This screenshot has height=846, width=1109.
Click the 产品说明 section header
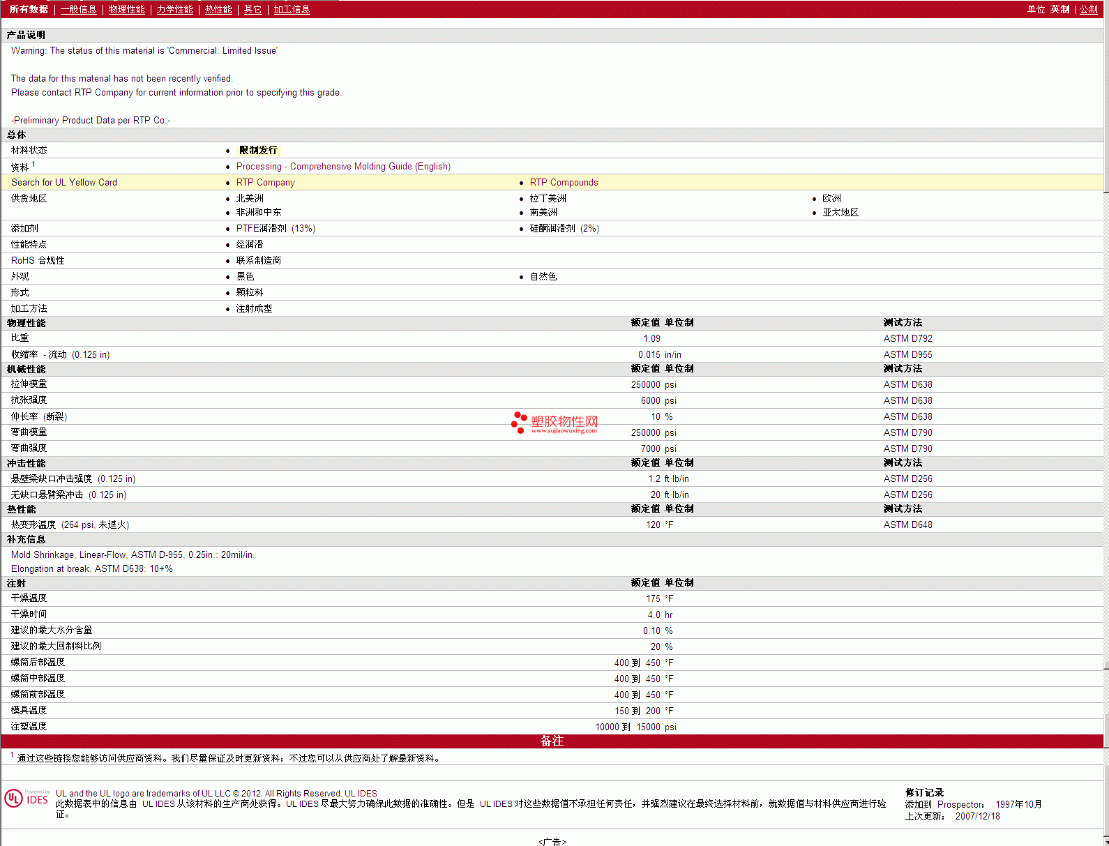tap(26, 35)
